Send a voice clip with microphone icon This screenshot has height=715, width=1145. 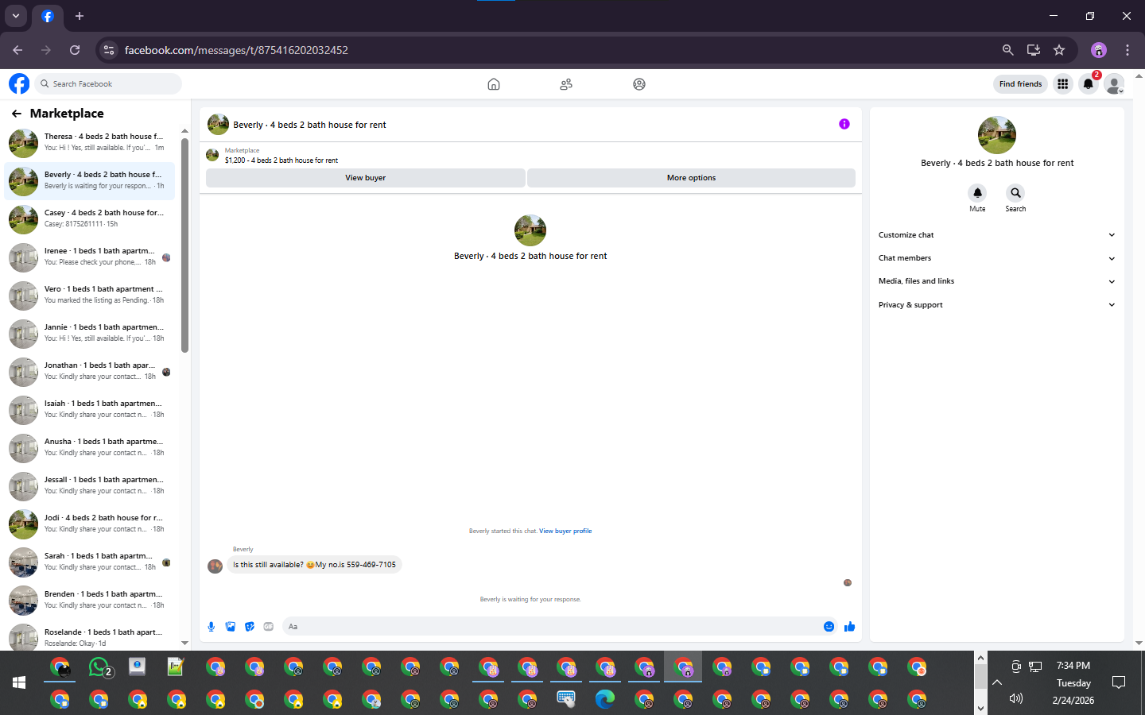[212, 627]
